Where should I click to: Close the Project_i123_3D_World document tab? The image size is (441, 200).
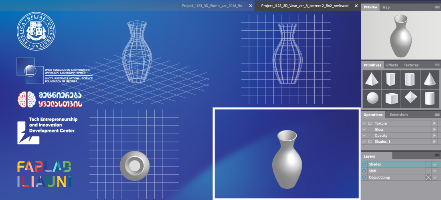click(251, 6)
